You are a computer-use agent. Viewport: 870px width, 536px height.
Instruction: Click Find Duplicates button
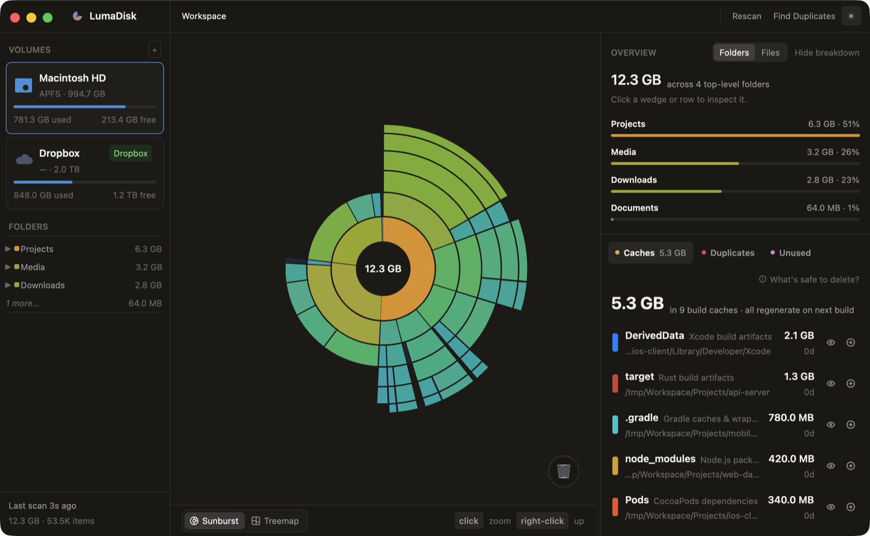pyautogui.click(x=804, y=16)
